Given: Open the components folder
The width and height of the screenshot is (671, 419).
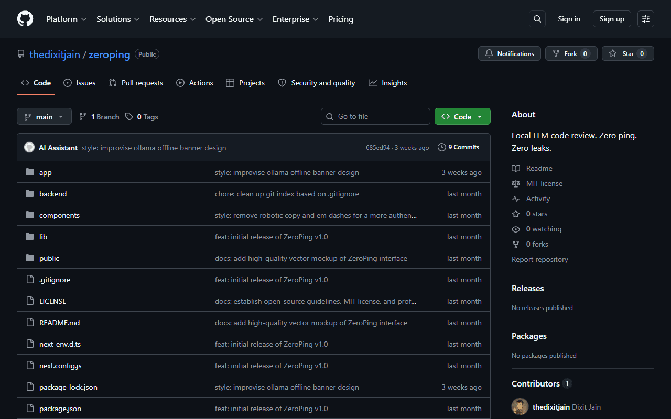Looking at the screenshot, I should [59, 215].
